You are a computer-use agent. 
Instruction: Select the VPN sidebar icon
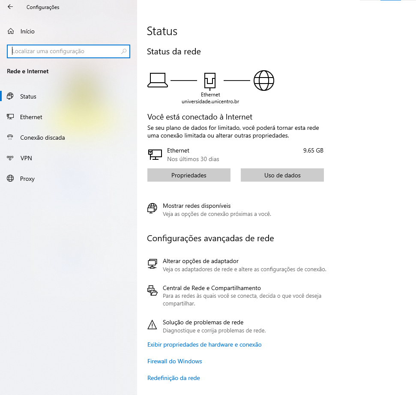pyautogui.click(x=11, y=158)
